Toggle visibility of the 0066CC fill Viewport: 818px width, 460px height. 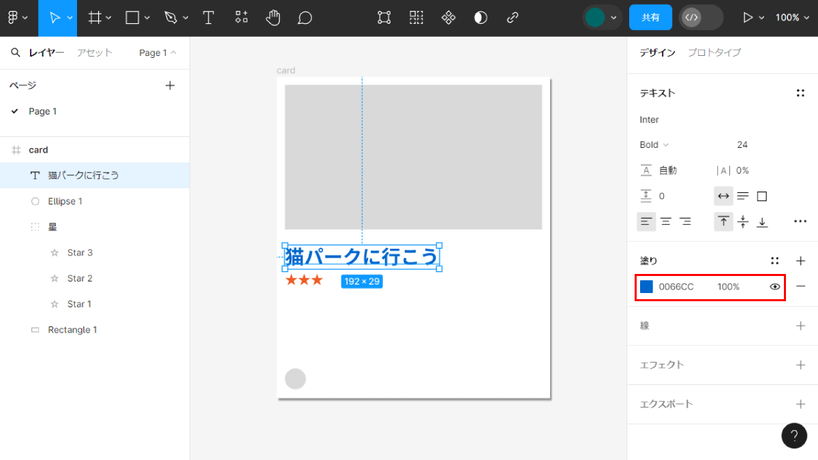tap(774, 287)
